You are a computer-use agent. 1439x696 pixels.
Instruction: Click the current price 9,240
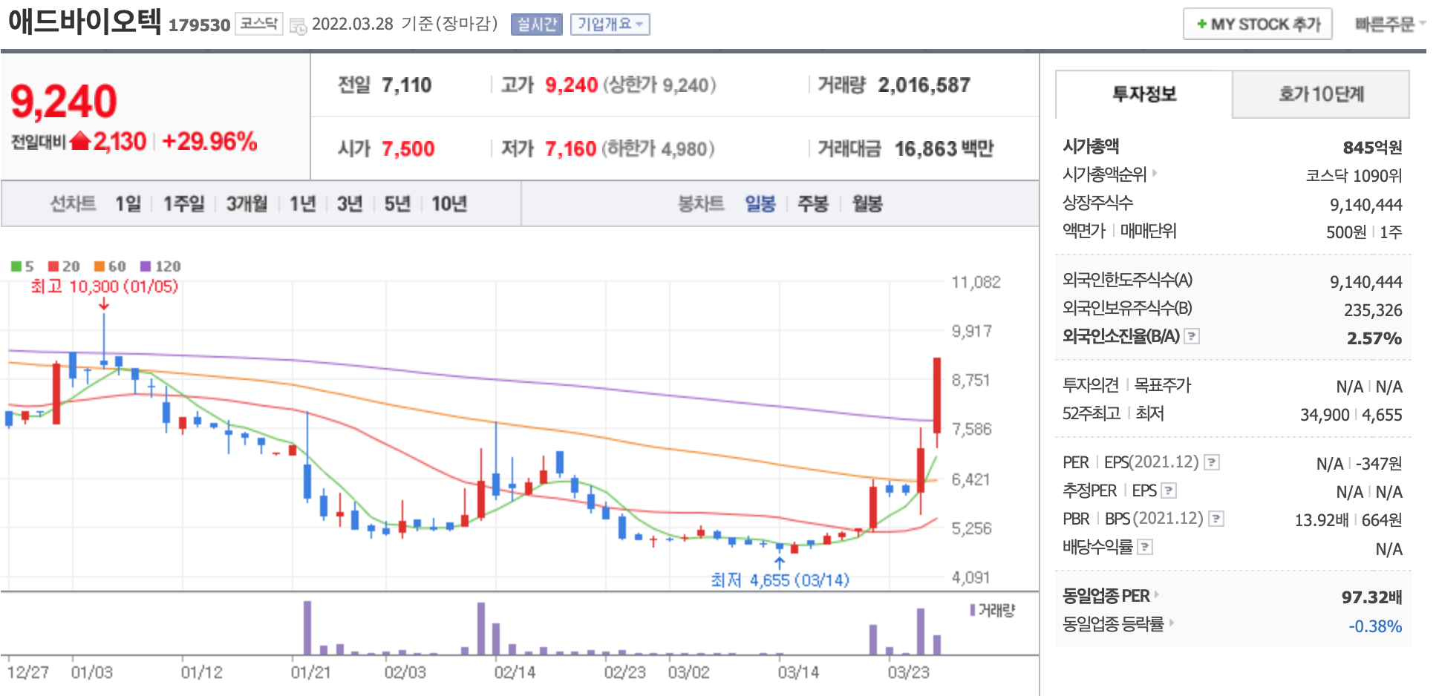point(64,101)
